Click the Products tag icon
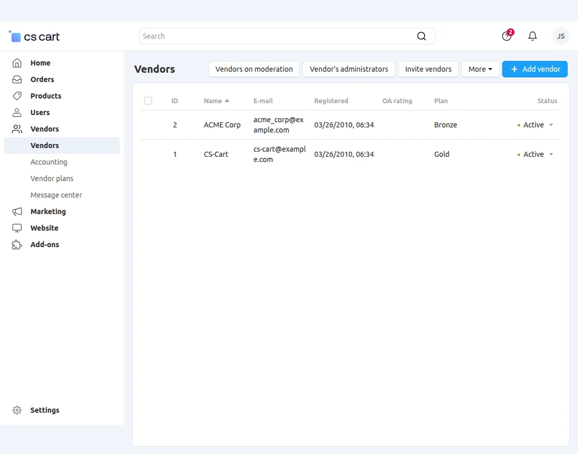 (x=17, y=96)
